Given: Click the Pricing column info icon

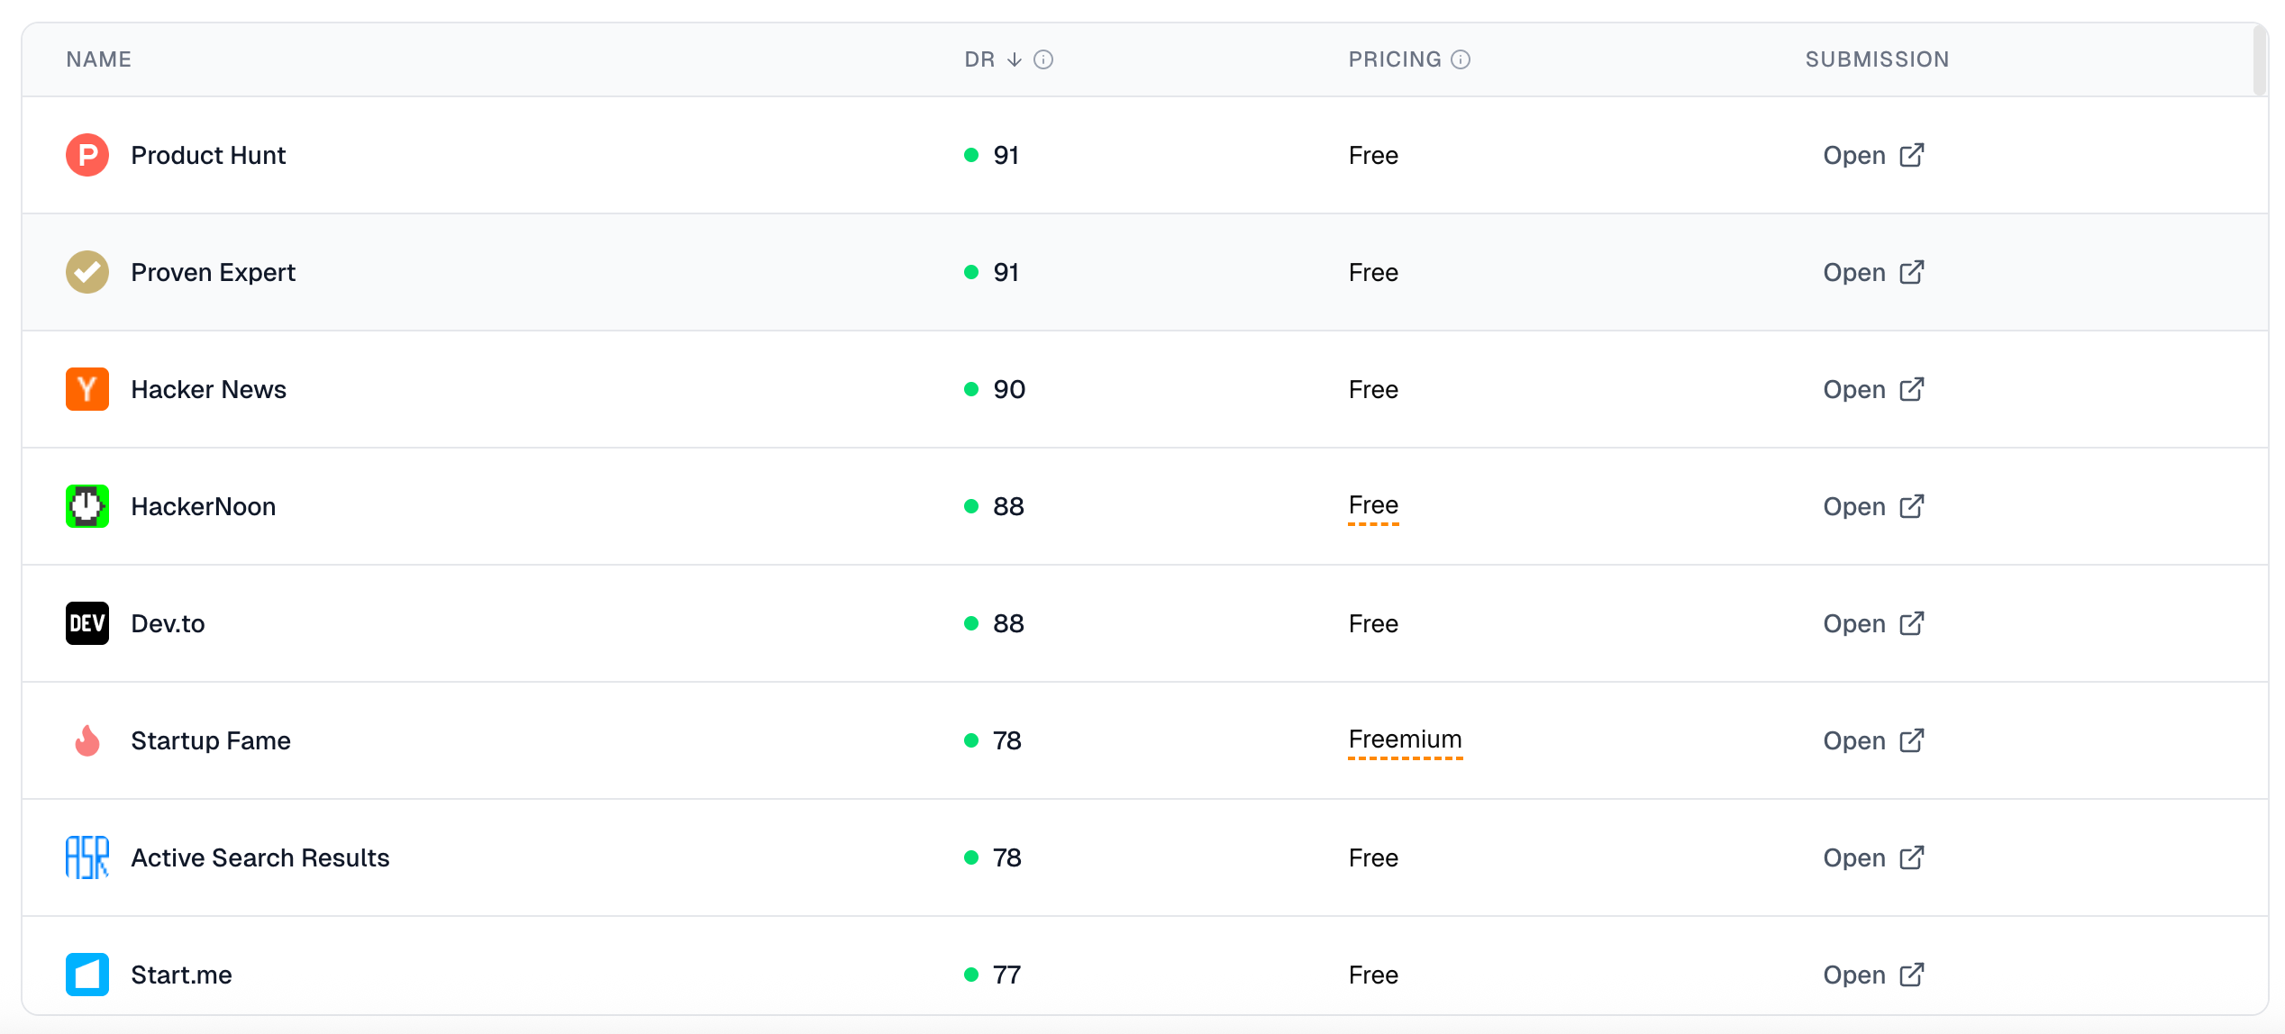Looking at the screenshot, I should click(x=1461, y=59).
